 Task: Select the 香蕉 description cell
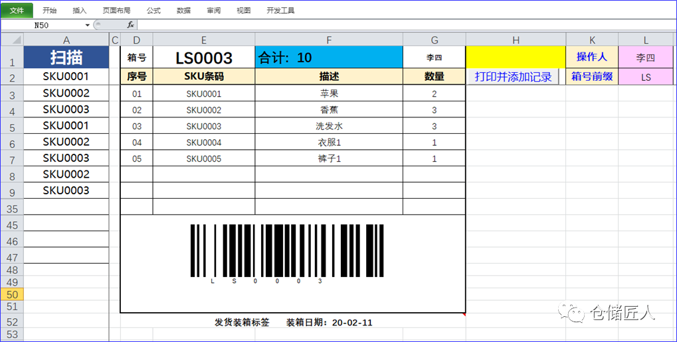point(329,110)
